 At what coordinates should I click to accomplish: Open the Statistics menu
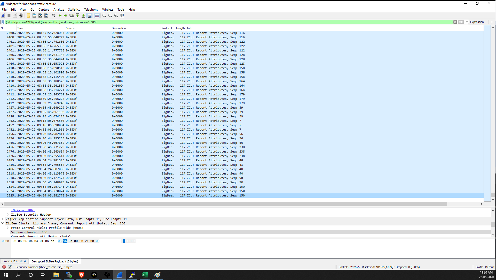[x=74, y=10]
